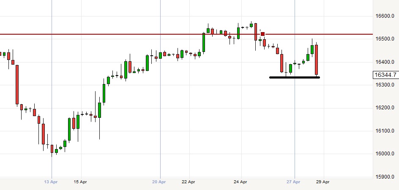Click the 16600.0 price axis label
The height and width of the screenshot is (190, 399).
click(x=385, y=16)
